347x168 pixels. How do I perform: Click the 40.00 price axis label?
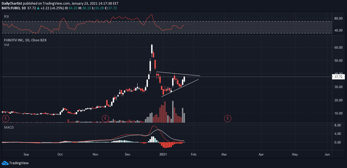338,74
